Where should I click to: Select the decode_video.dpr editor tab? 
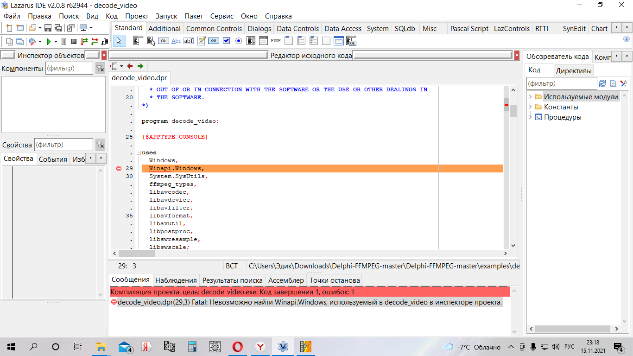coord(139,77)
